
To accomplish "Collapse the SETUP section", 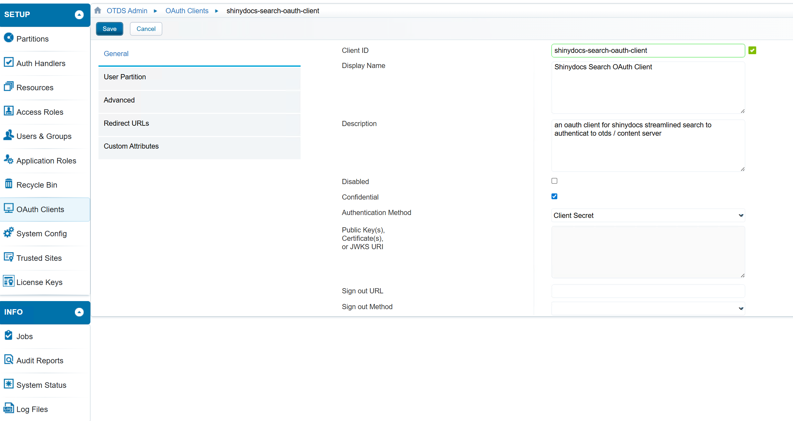I will point(79,15).
